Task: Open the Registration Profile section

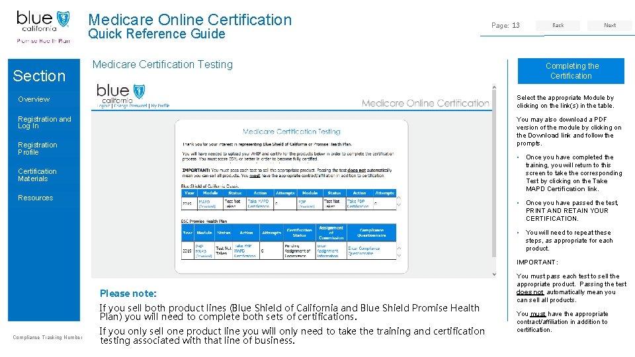Action: pos(38,148)
